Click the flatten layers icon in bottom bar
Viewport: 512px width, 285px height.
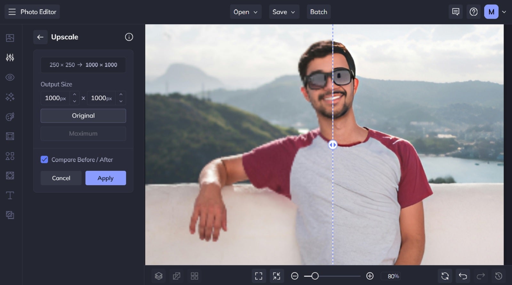[177, 276]
